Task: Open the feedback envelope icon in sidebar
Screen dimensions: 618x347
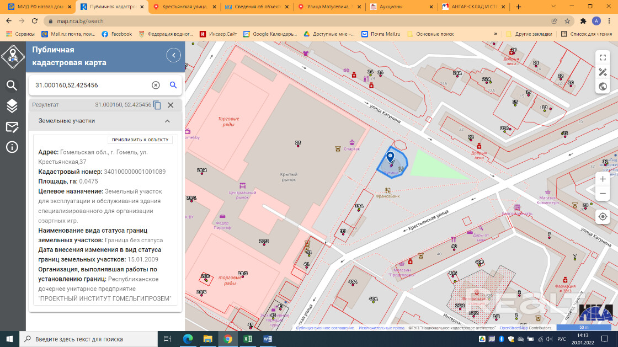Action: pos(12,127)
